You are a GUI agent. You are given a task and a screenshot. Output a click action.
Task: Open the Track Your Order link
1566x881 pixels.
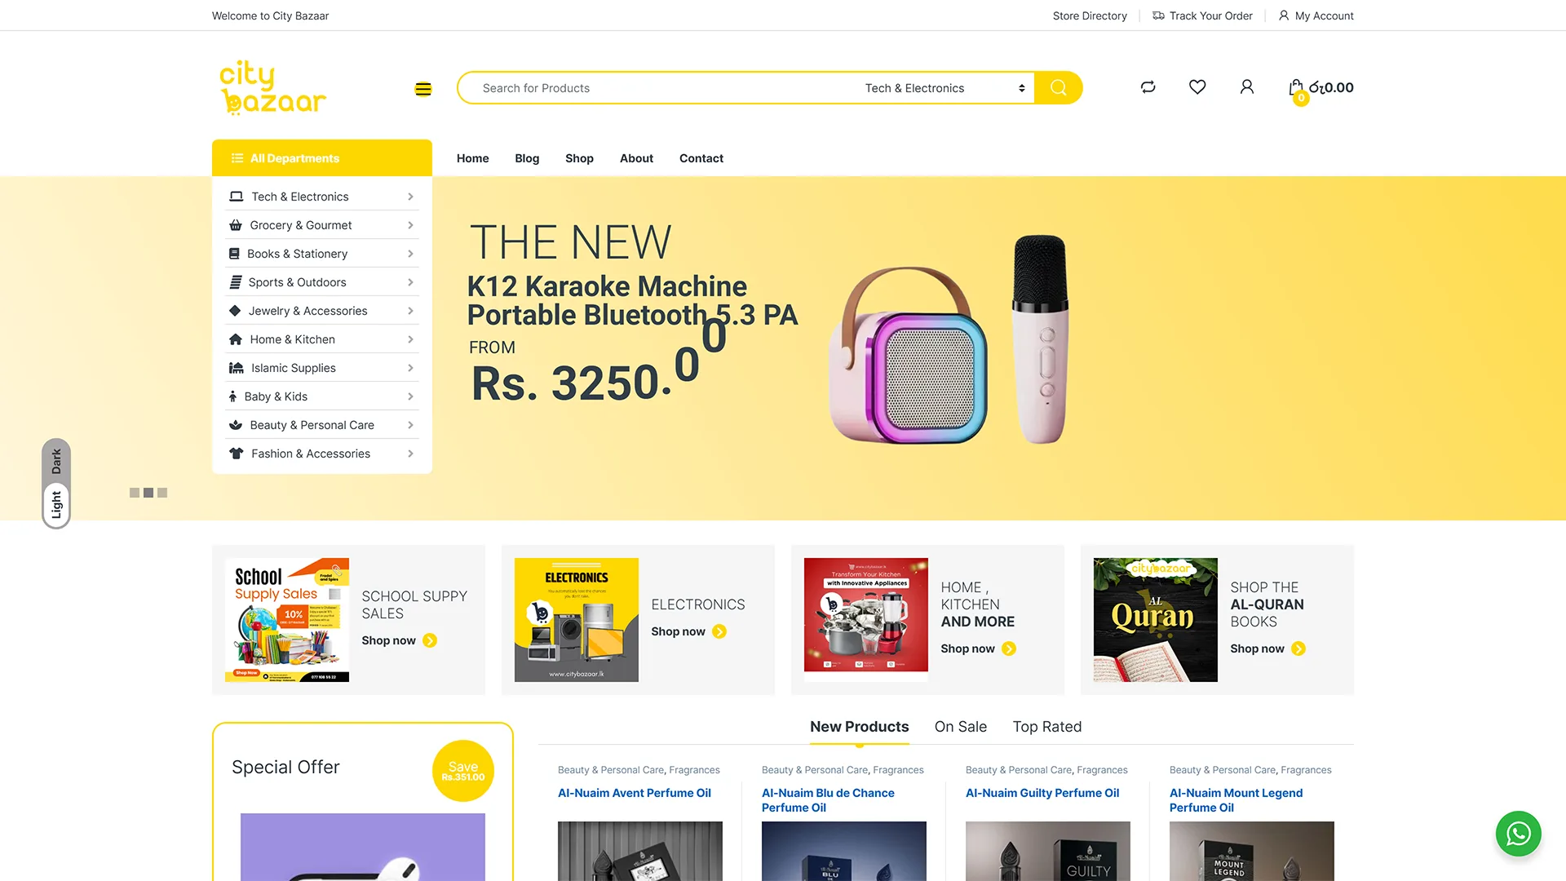click(1201, 15)
